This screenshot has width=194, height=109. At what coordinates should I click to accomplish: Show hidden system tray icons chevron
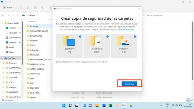pyautogui.click(x=162, y=105)
